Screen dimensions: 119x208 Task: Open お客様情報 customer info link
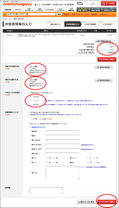pos(69,5)
